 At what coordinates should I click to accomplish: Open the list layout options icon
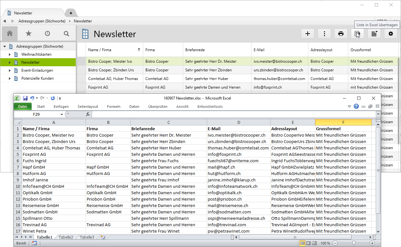tap(374, 34)
